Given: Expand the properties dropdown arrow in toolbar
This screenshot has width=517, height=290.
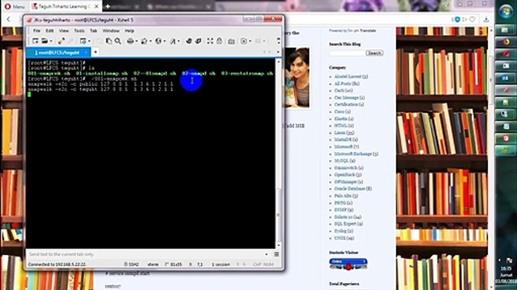Looking at the screenshot, I should point(89,41).
